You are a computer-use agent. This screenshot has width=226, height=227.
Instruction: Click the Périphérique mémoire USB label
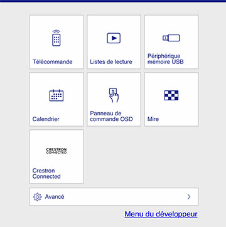[166, 59]
